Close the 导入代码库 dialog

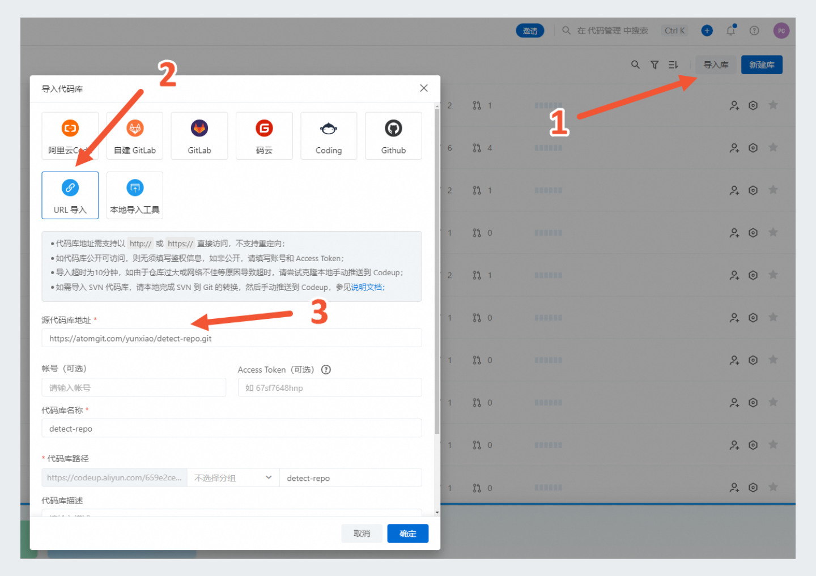tap(424, 88)
